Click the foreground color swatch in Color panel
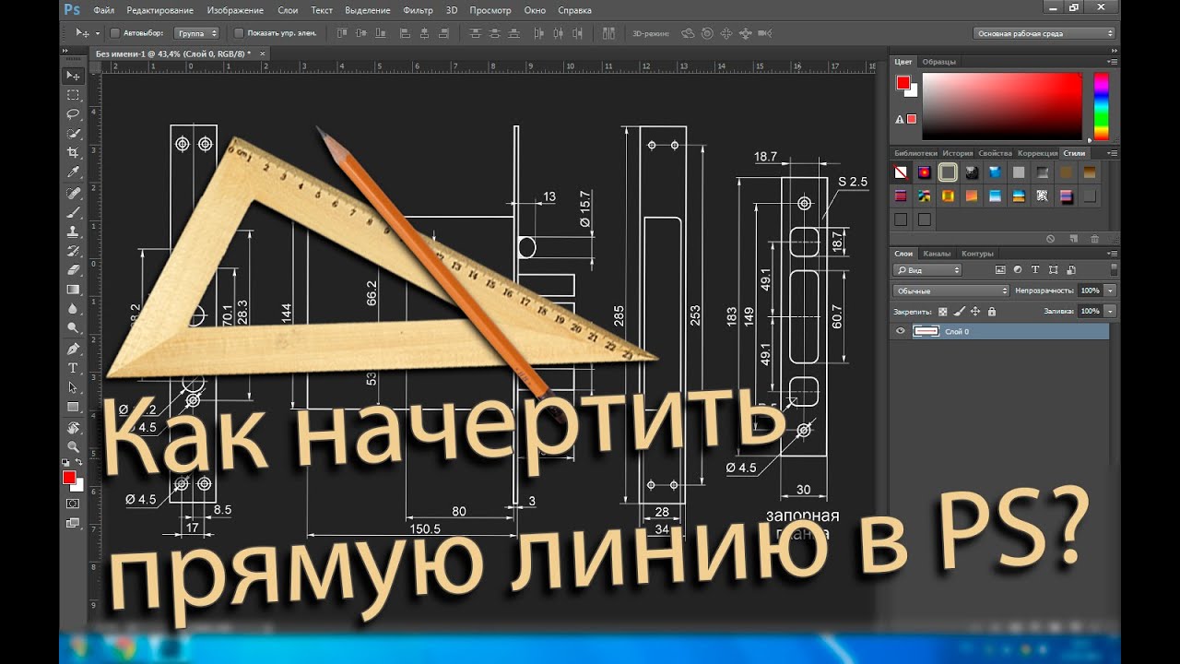Image resolution: width=1180 pixels, height=664 pixels. (903, 83)
